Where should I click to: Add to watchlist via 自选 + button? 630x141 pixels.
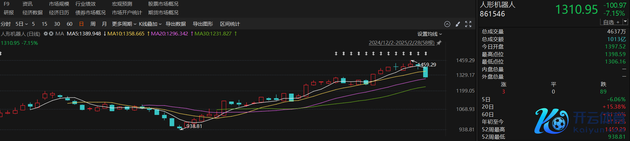click(x=611, y=22)
